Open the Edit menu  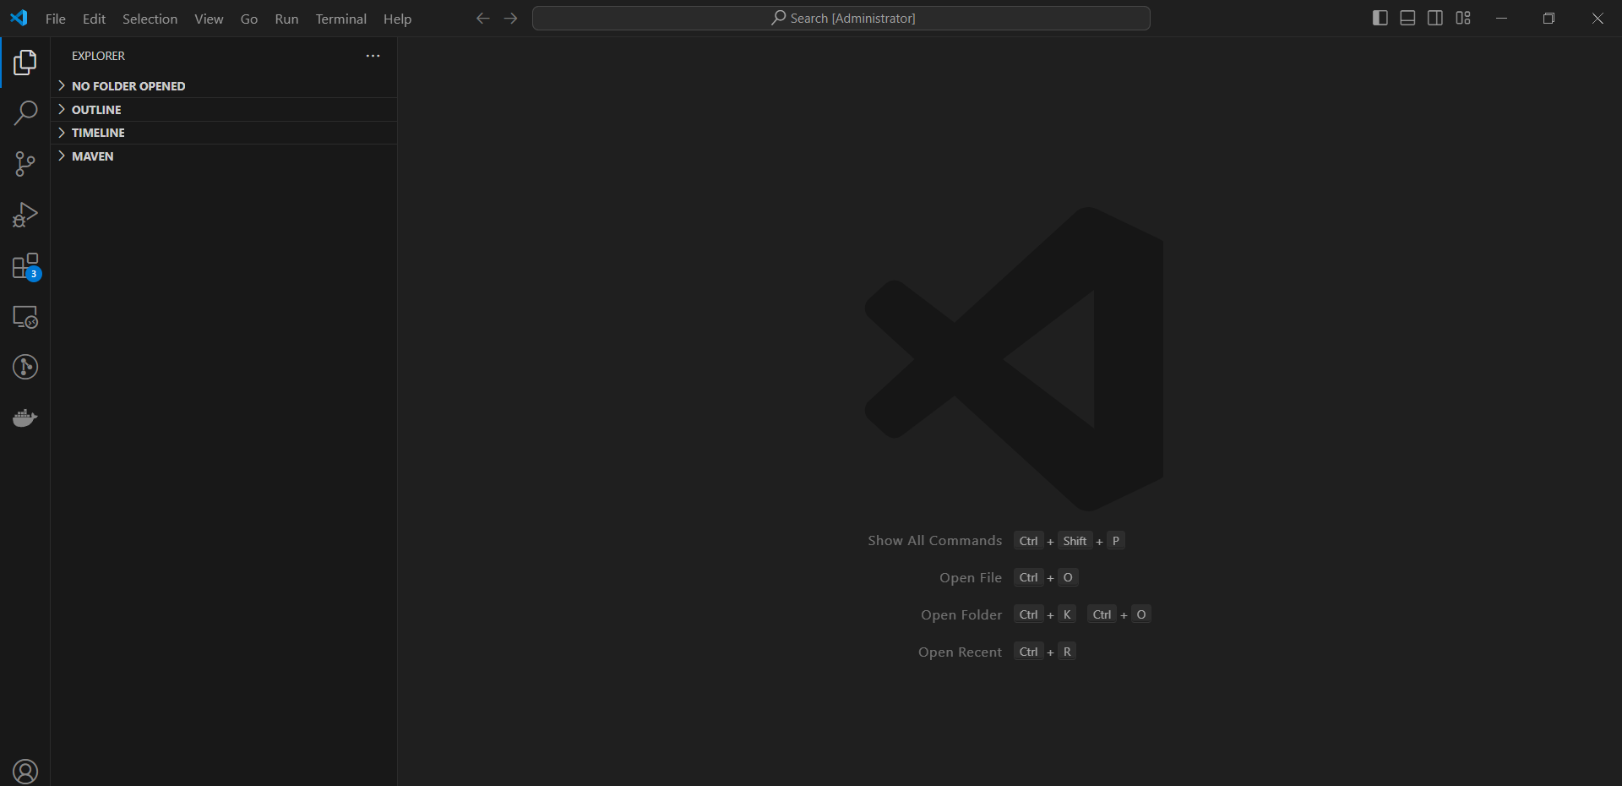94,19
